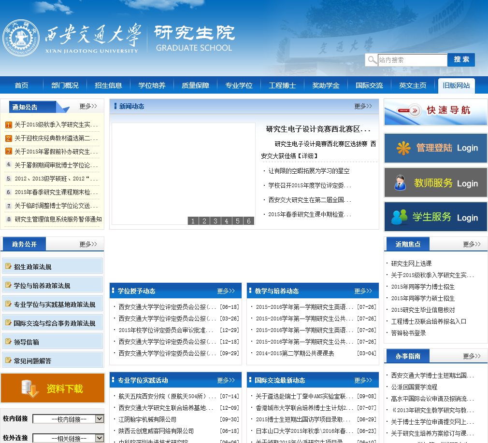Click the orange asterisk 管理登陆 icon

pyautogui.click(x=403, y=148)
